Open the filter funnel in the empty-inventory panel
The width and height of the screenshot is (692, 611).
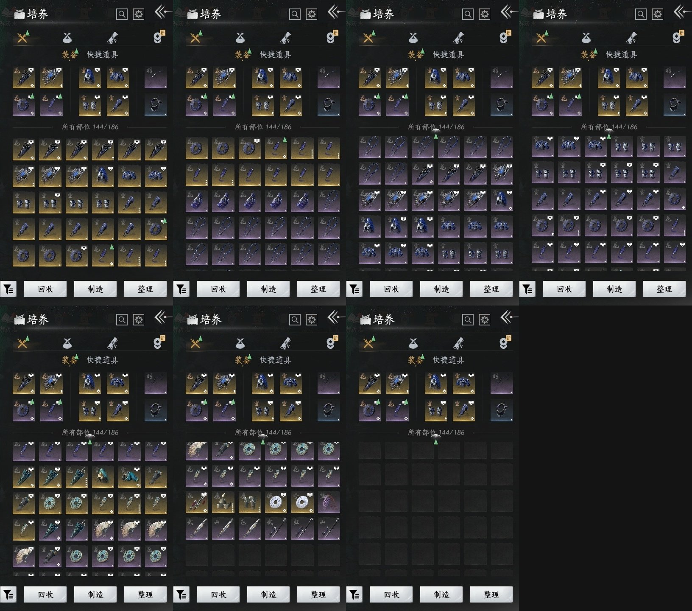[354, 595]
